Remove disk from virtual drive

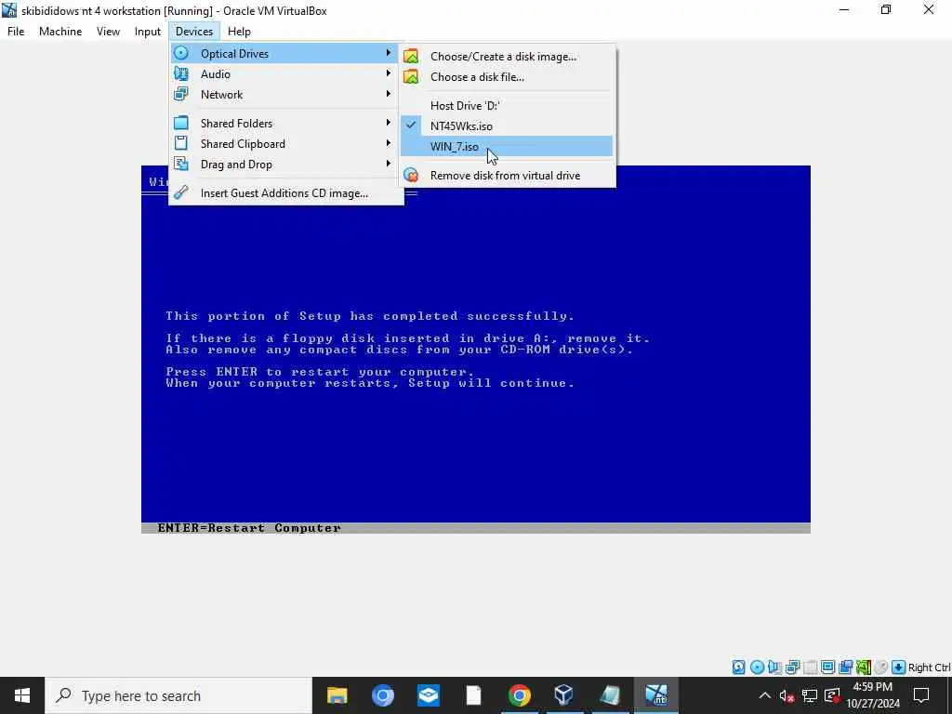[507, 176]
